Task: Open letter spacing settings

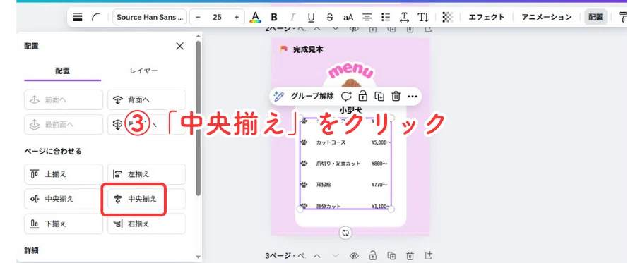Action: (405, 17)
